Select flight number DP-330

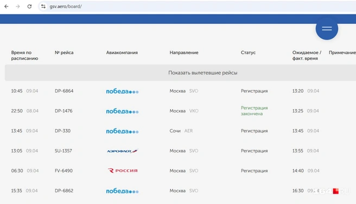coord(62,131)
